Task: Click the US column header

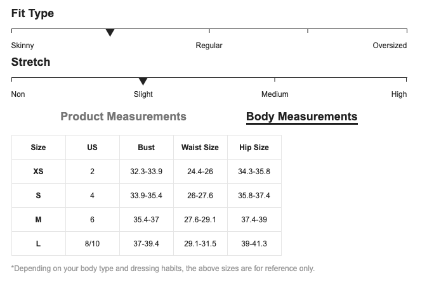Action: coord(93,148)
